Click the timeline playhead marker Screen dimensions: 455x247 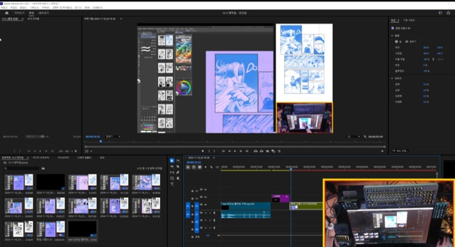click(x=291, y=168)
